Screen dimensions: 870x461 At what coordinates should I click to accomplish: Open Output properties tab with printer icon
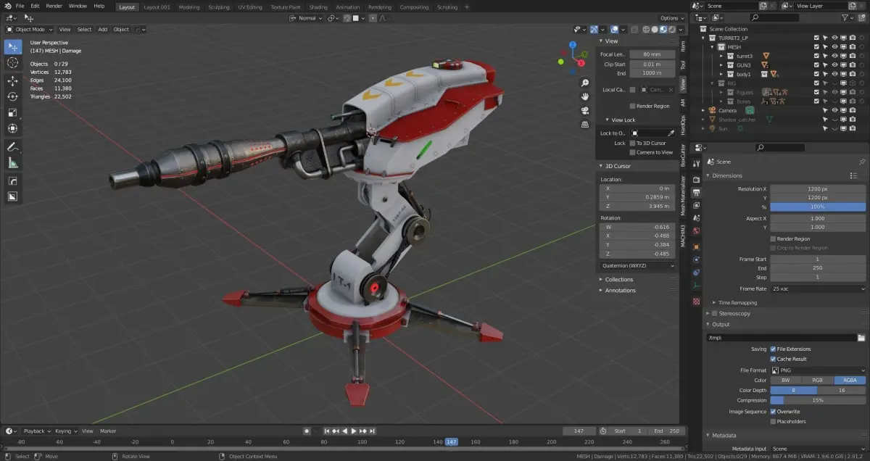pos(696,192)
